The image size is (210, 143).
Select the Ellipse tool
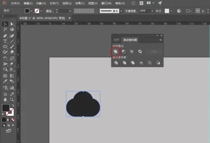(x=5, y=46)
